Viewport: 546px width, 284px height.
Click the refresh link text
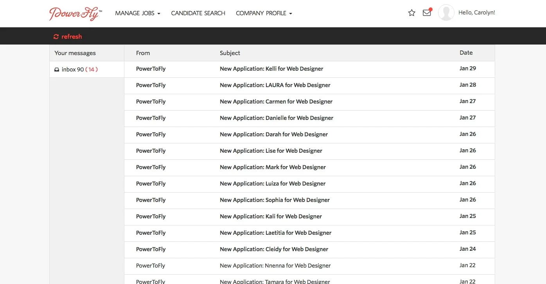tap(72, 37)
